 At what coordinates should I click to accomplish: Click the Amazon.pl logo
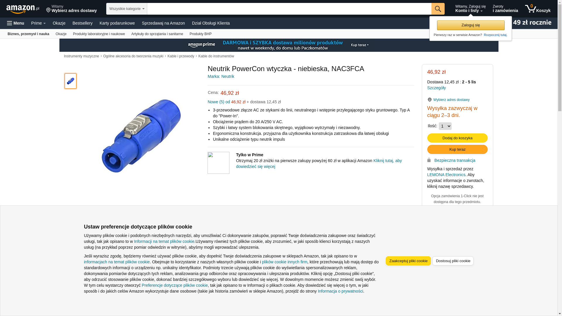(x=23, y=9)
